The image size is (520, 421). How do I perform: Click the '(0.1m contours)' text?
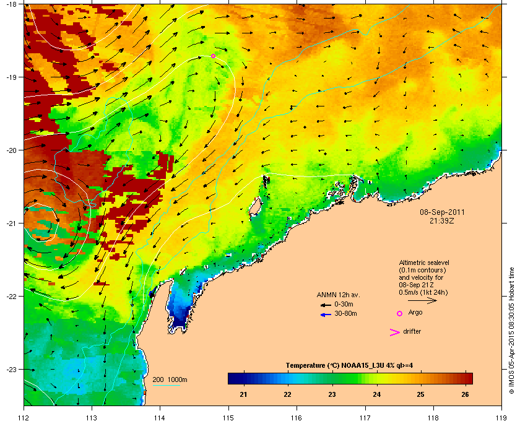pos(422,270)
